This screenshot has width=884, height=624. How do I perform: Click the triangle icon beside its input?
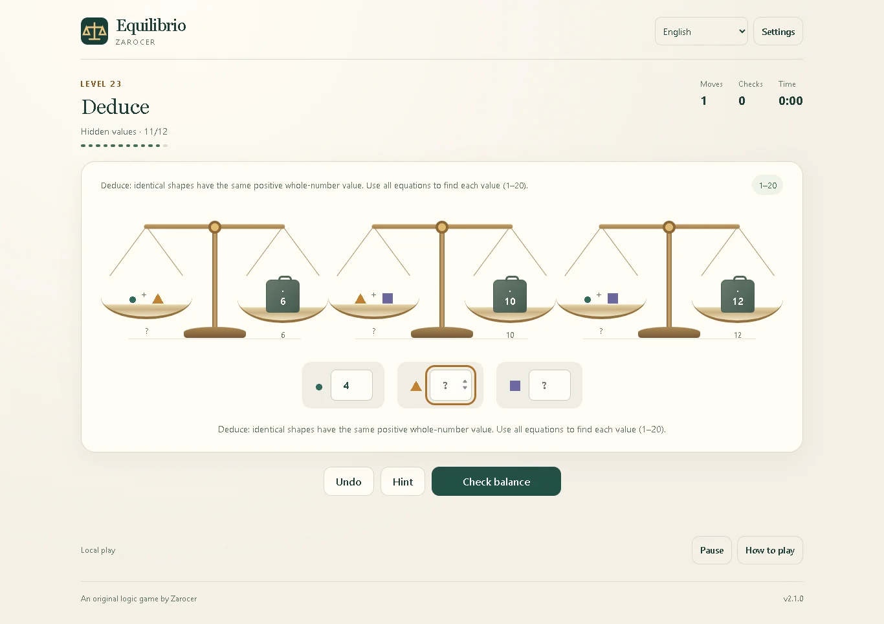click(416, 386)
